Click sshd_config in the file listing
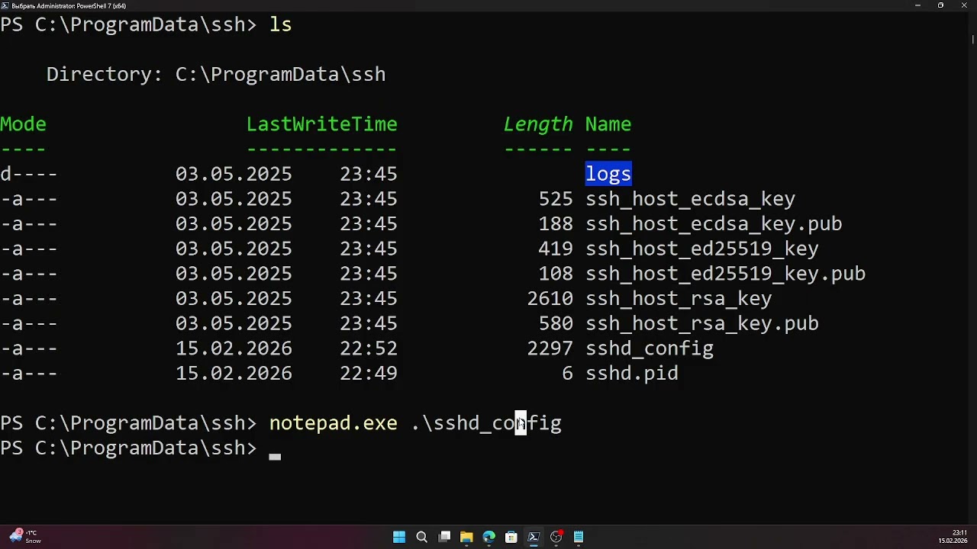This screenshot has width=977, height=549. coord(650,348)
